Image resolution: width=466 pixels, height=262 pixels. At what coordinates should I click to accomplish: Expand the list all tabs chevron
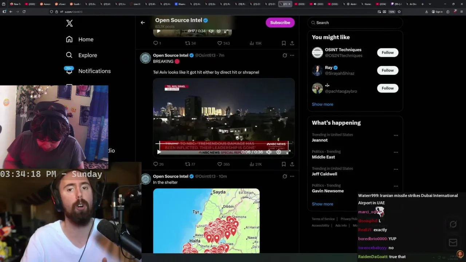430,4
